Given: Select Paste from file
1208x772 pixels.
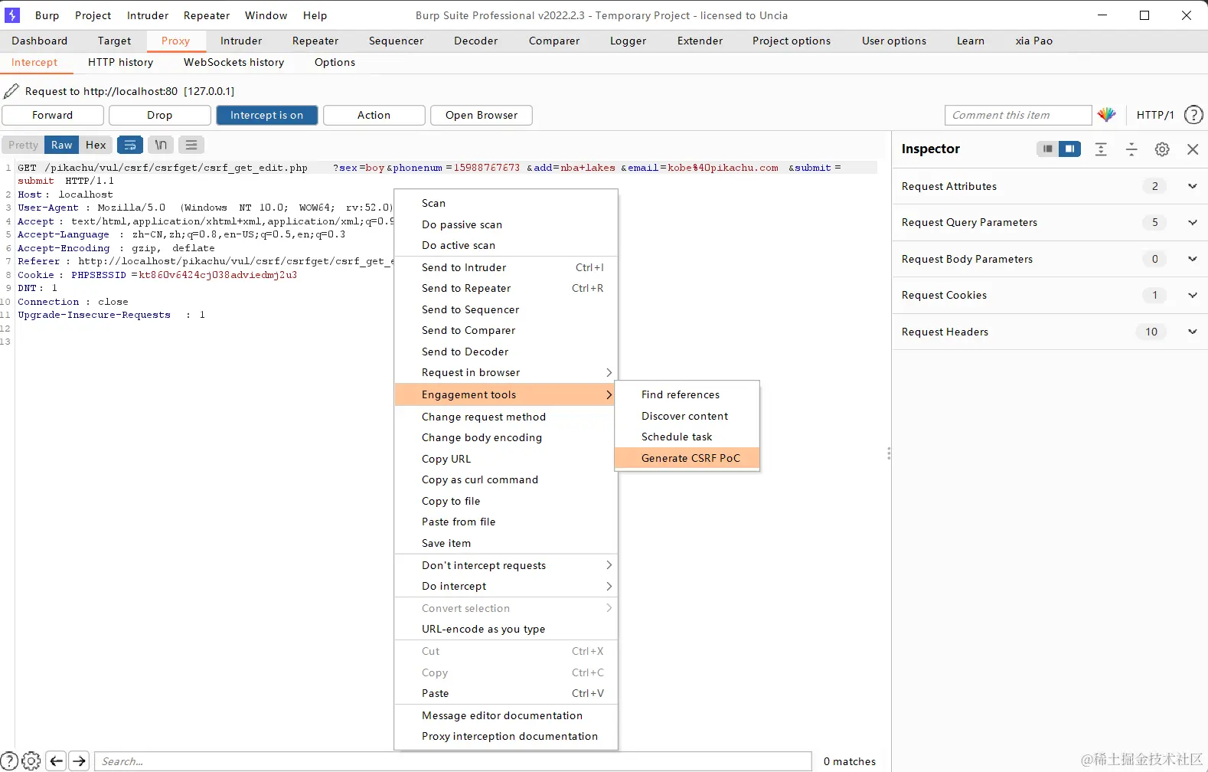Looking at the screenshot, I should pyautogui.click(x=505, y=522).
